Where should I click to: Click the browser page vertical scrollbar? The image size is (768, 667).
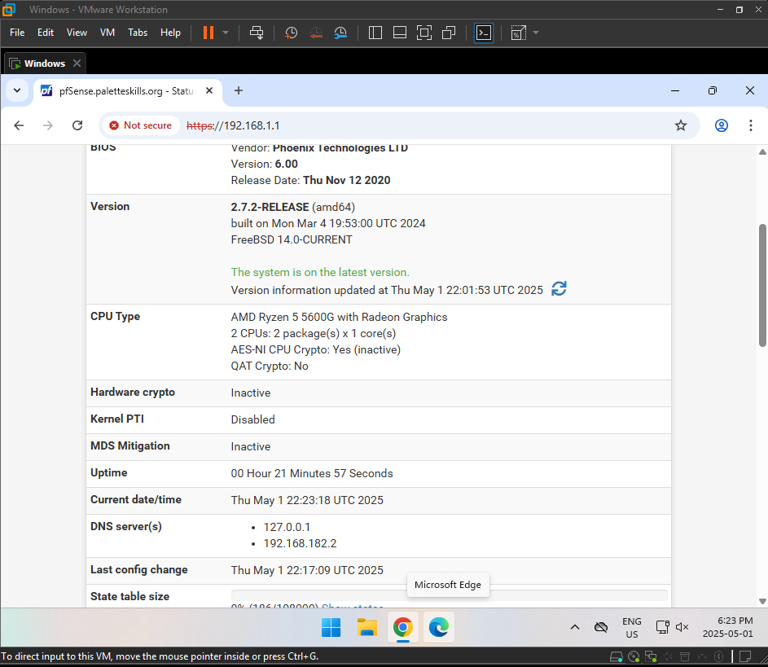[x=762, y=285]
